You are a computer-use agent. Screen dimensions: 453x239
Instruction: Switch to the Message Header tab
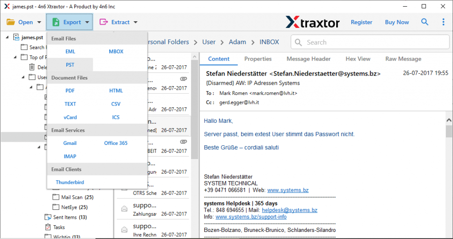tap(308, 59)
